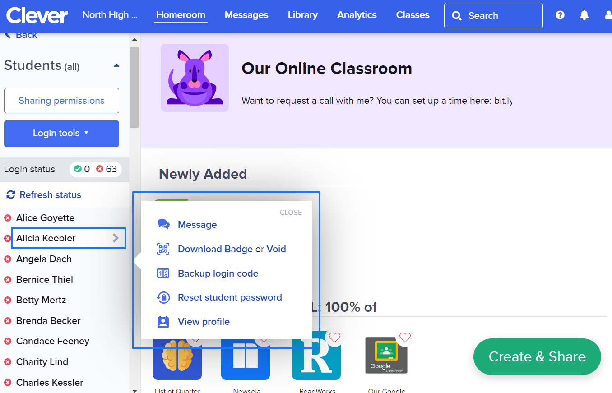
Task: Click the Clever logo
Action: click(36, 15)
